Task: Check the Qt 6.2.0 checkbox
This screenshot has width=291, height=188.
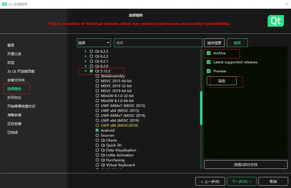Action: pos(91,66)
